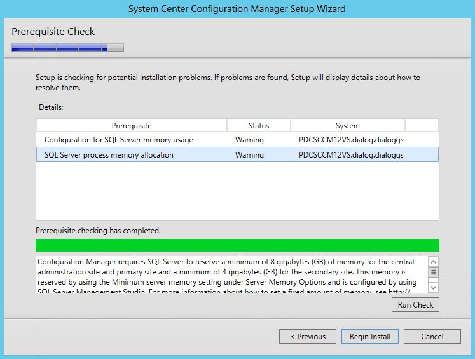Click Warning status of SQL Server memory usage
Image resolution: width=475 pixels, height=359 pixels.
click(250, 140)
